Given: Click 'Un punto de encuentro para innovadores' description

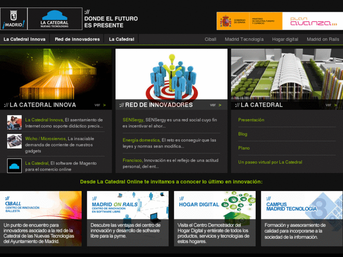Looking at the screenshot, I should coord(39,233).
